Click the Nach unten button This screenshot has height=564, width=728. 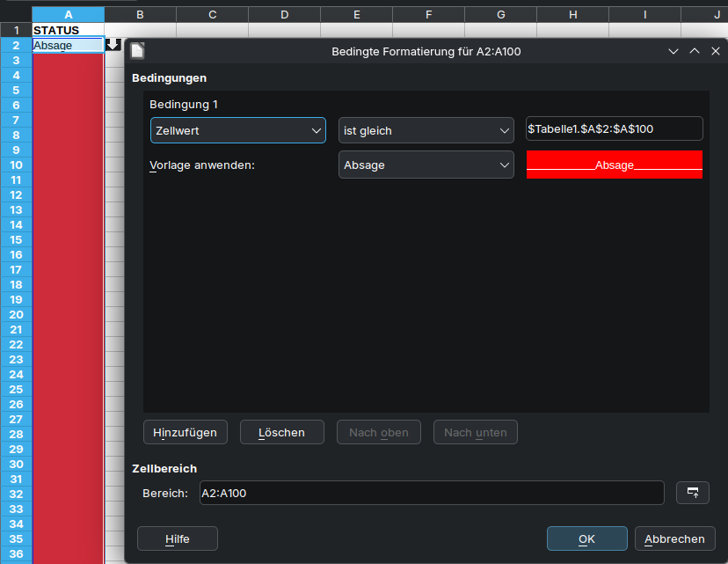click(476, 433)
